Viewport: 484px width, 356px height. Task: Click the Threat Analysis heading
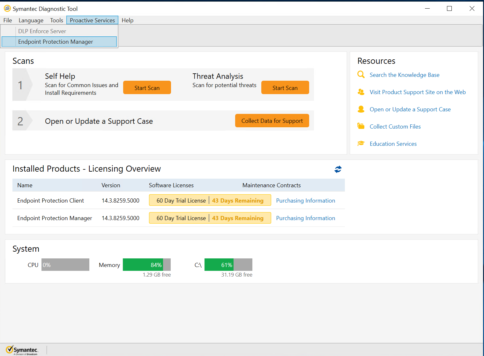tap(218, 76)
